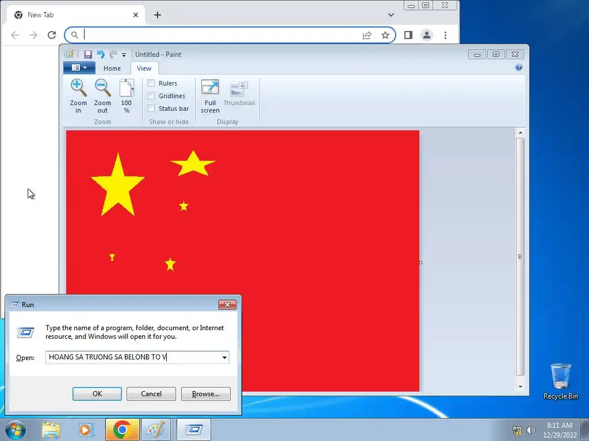Click the Paint vertical scrollbar thumb

tap(520, 257)
